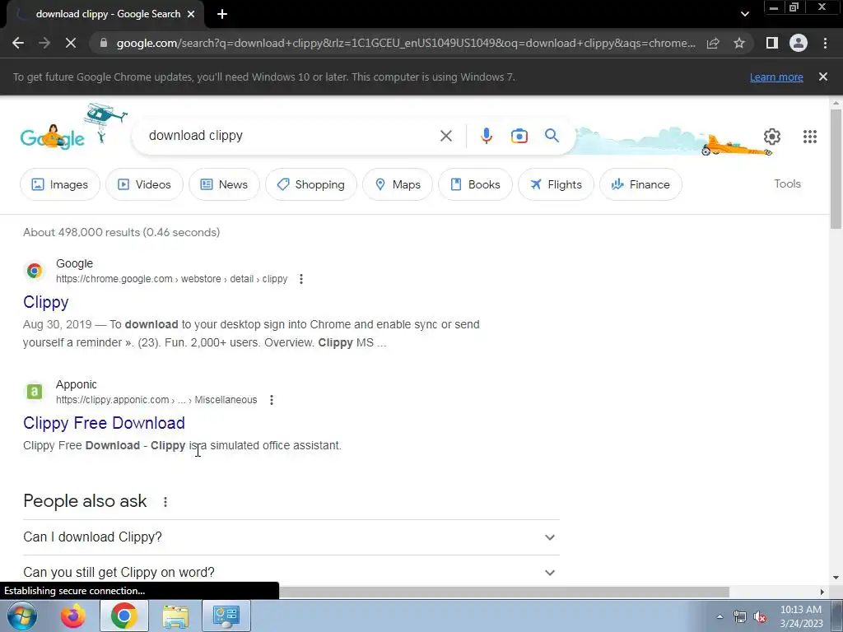
Task: Click the muted volume tray icon
Action: (x=760, y=617)
